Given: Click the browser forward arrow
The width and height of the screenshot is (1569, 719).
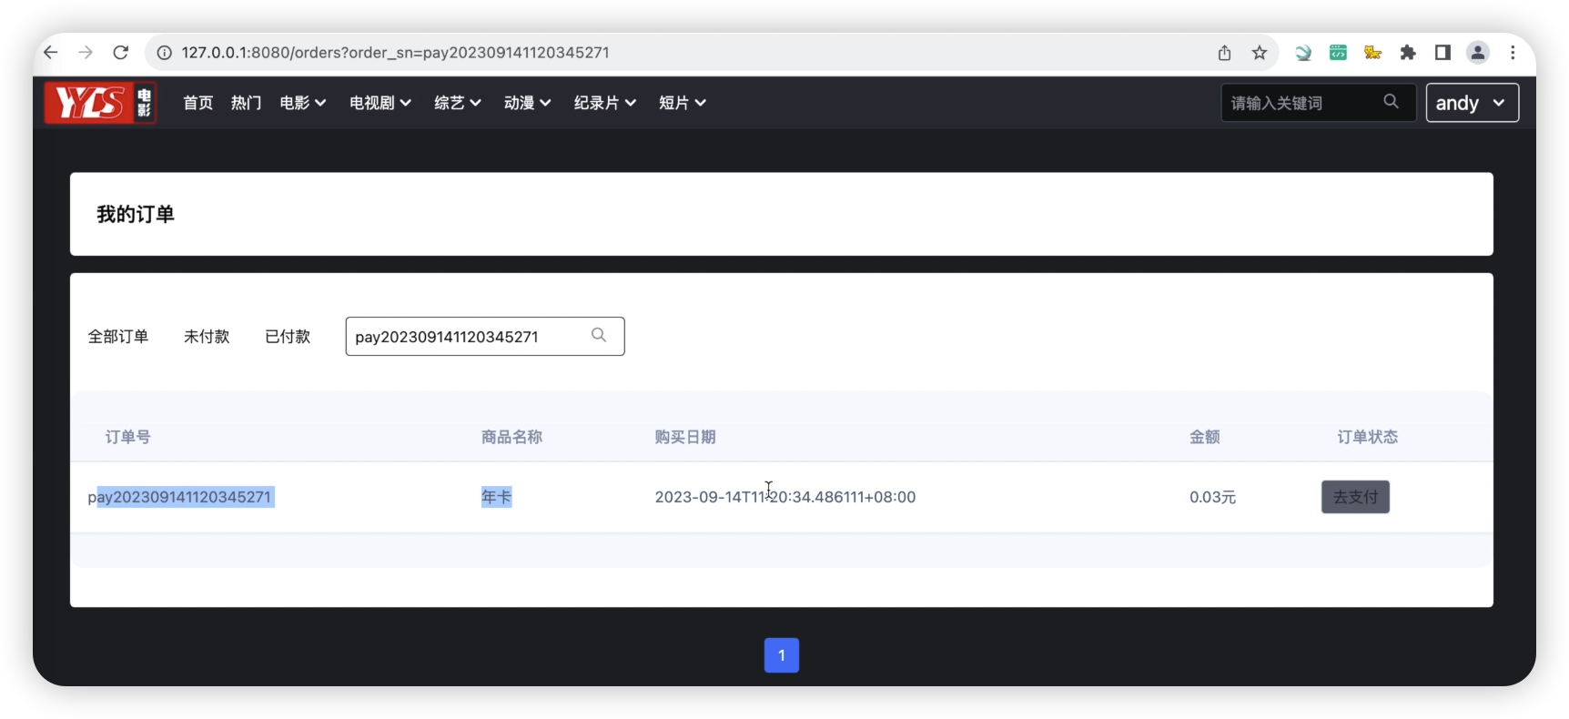Looking at the screenshot, I should pos(86,53).
